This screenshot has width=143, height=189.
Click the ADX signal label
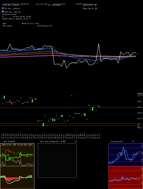click(x=7, y=26)
